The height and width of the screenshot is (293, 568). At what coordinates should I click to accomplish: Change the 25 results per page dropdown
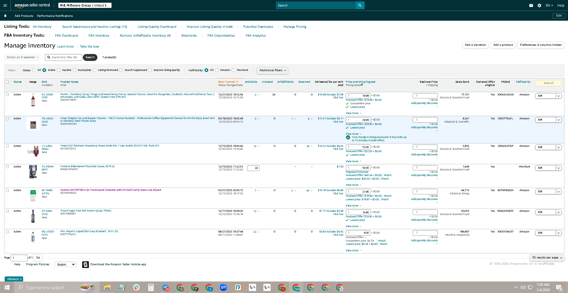[x=547, y=258]
